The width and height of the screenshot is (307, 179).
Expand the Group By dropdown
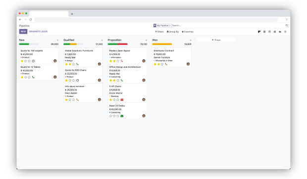pyautogui.click(x=173, y=32)
